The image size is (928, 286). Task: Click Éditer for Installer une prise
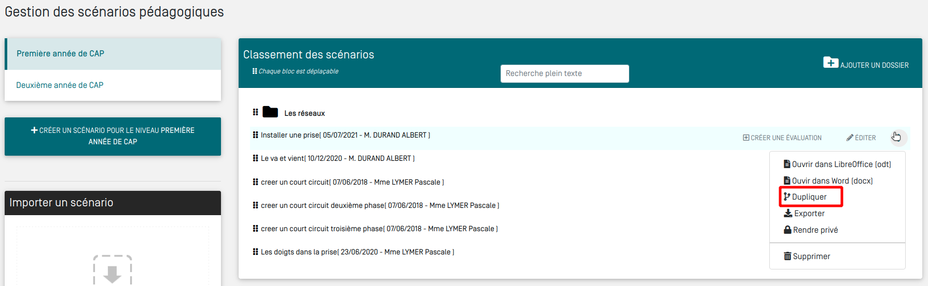(861, 138)
